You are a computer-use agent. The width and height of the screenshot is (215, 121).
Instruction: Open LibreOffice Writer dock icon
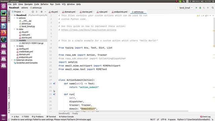pyautogui.click(x=4, y=26)
